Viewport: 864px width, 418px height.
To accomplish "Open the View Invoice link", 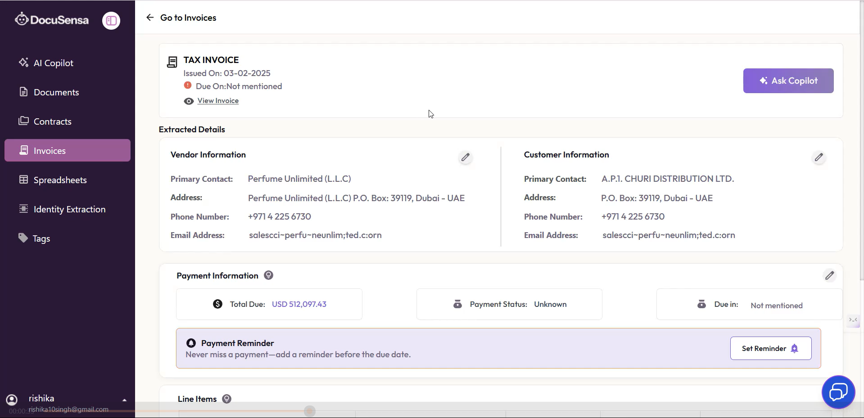I will [x=218, y=101].
